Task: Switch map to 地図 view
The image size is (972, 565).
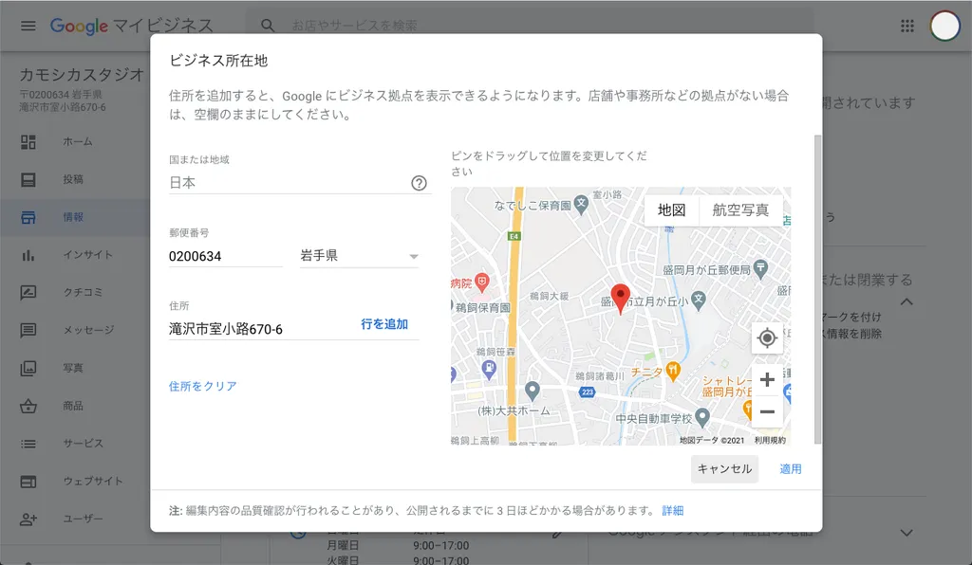Action: [671, 210]
